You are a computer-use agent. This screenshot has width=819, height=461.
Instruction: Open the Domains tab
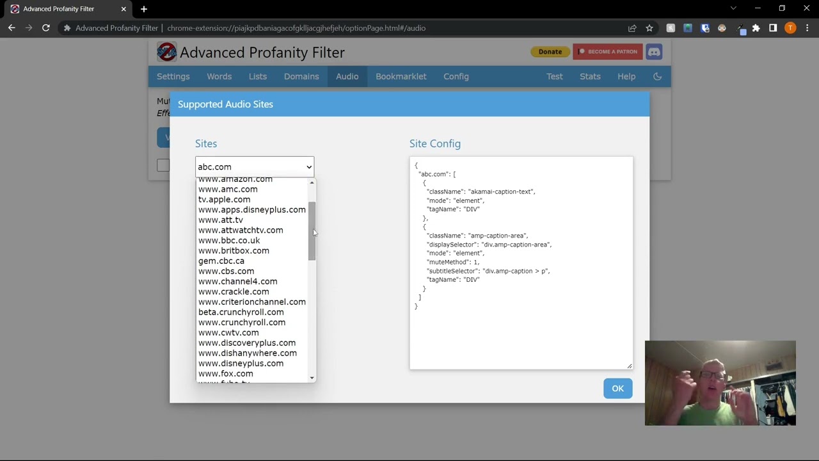point(301,76)
